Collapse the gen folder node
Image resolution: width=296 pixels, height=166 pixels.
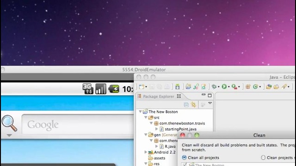tap(146, 135)
